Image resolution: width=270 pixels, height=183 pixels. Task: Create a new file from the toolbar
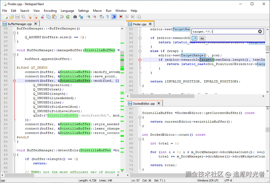tap(5, 17)
